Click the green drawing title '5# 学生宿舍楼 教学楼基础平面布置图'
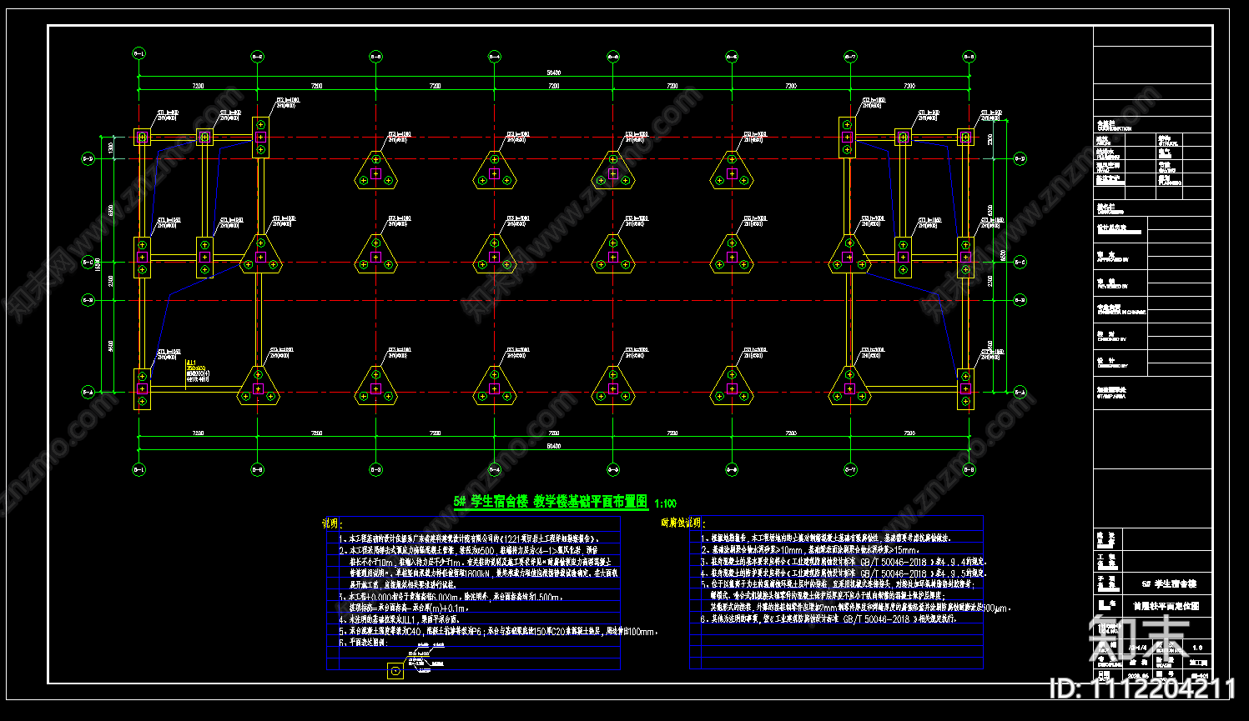 [551, 502]
